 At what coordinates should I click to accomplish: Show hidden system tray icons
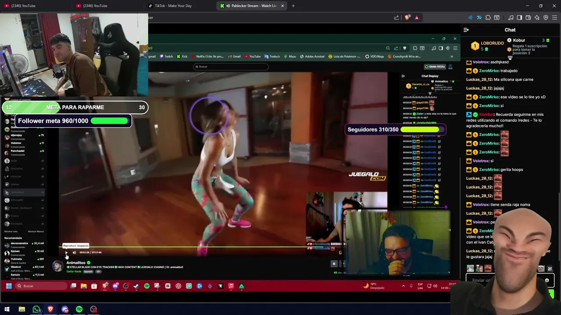pos(403,286)
